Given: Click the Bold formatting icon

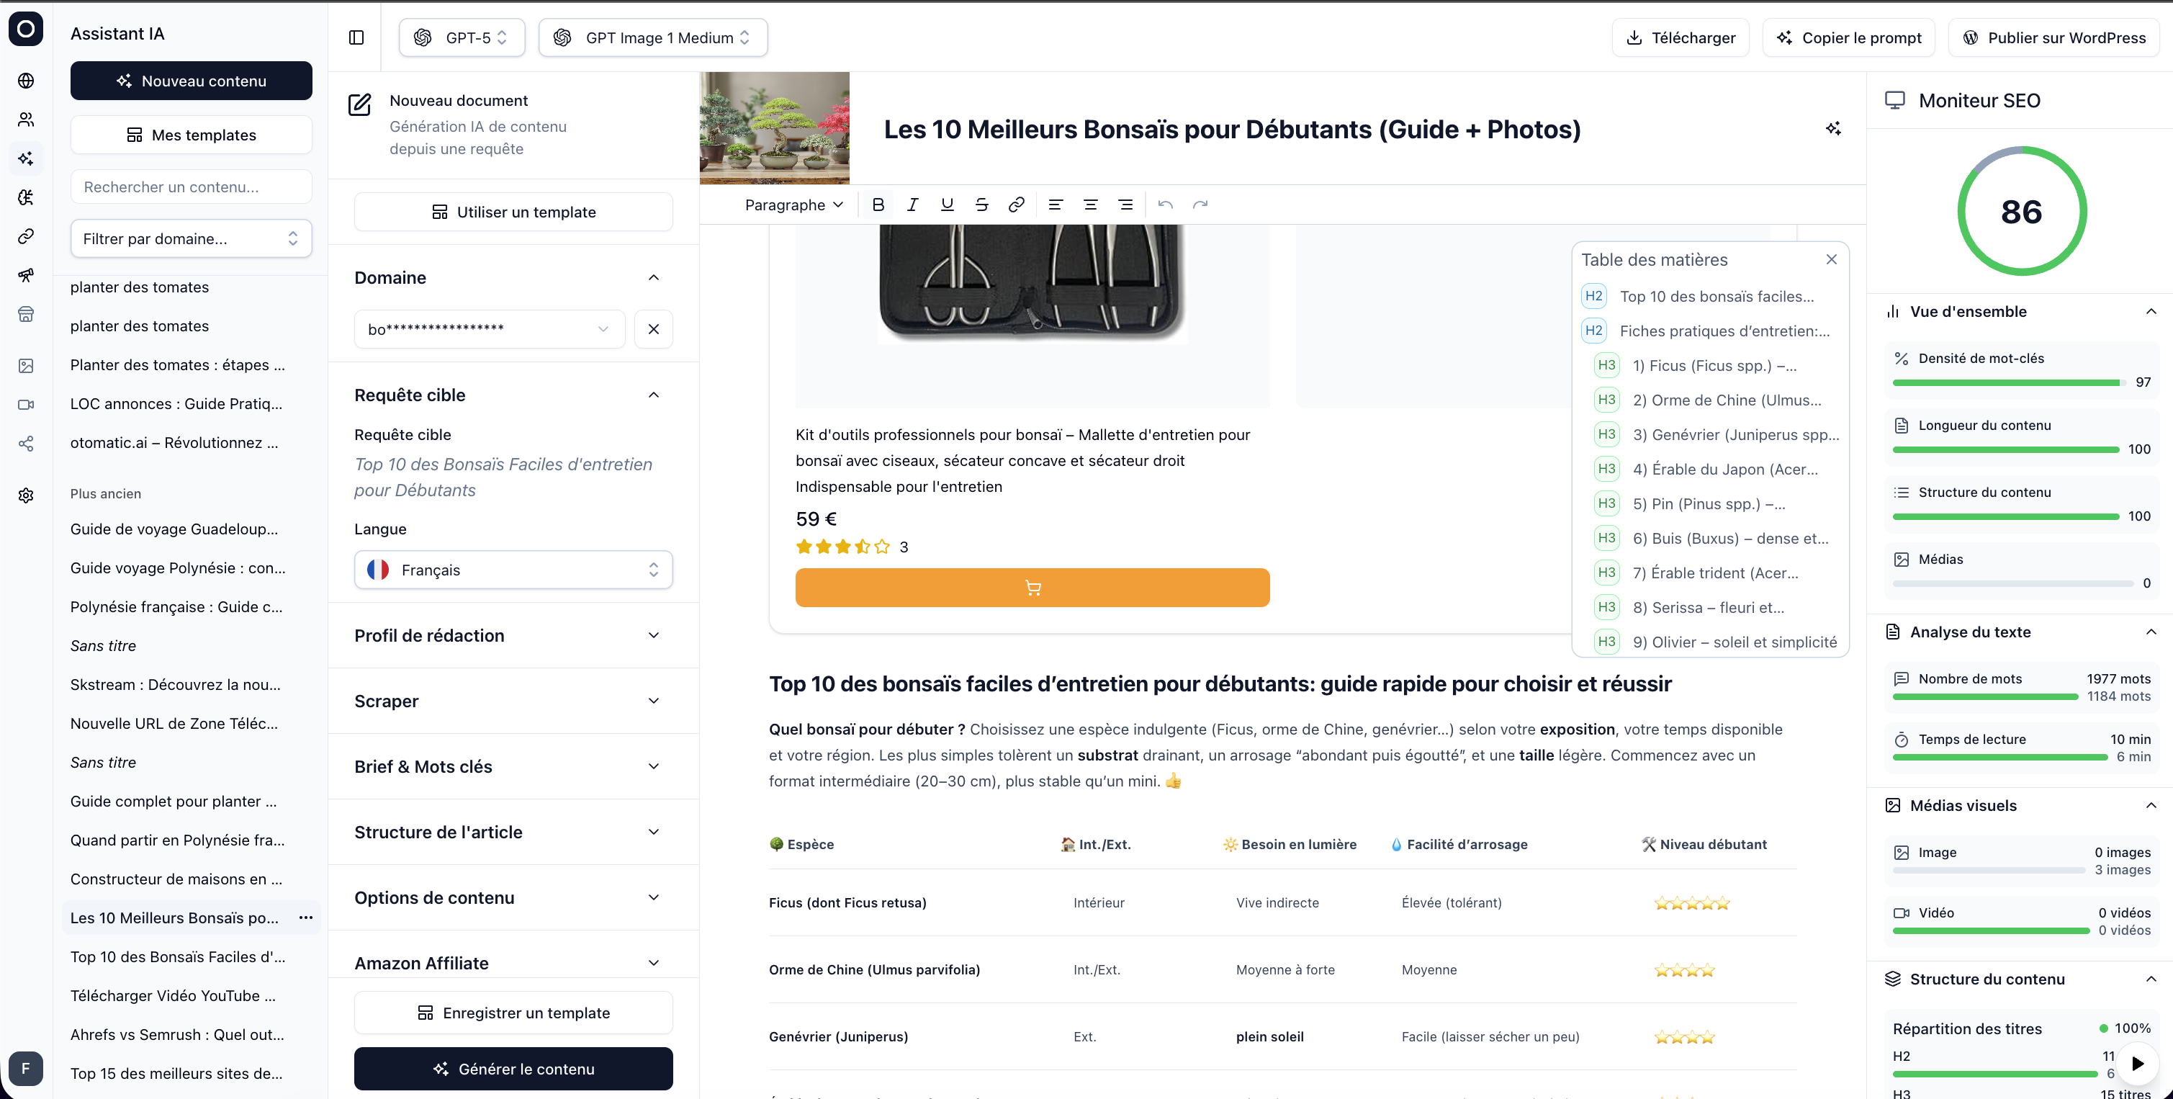Looking at the screenshot, I should (x=877, y=204).
